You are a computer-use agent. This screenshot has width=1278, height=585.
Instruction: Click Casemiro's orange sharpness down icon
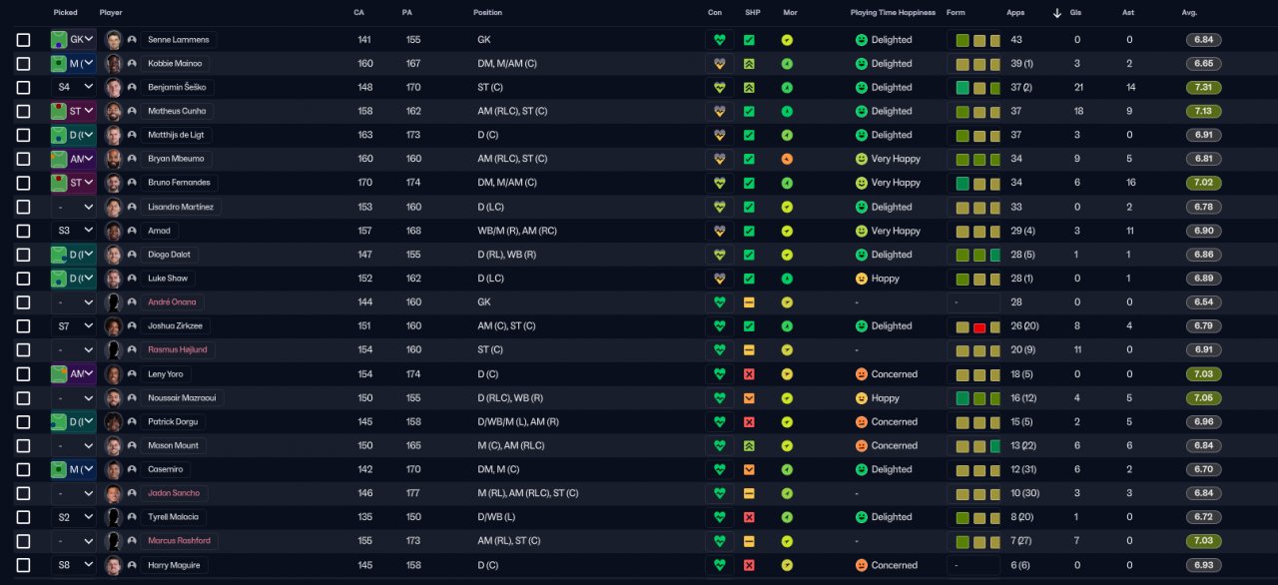point(749,469)
